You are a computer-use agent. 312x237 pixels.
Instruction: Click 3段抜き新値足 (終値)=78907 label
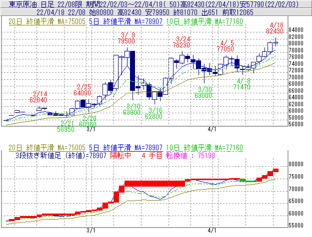coord(61,155)
